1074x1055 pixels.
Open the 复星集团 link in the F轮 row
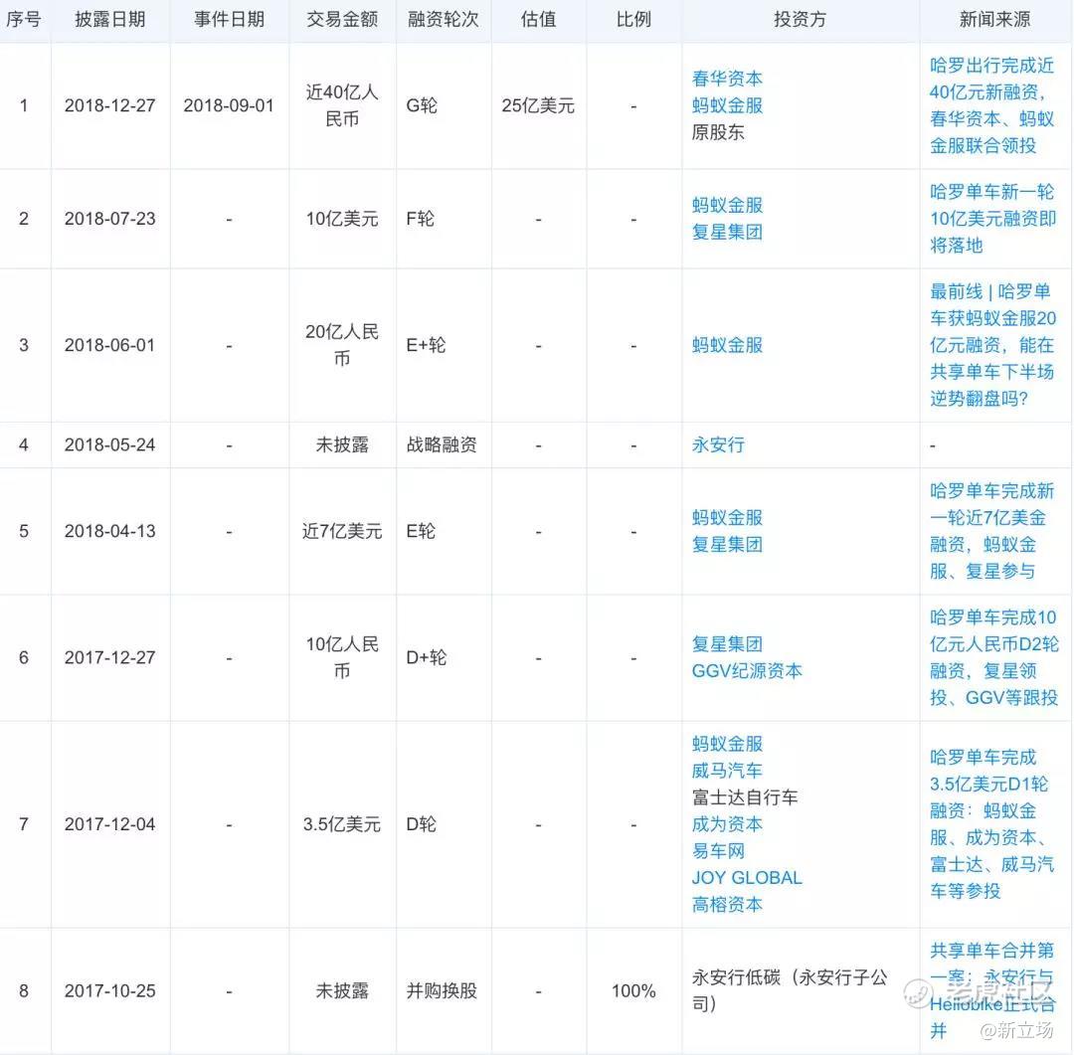tap(727, 232)
